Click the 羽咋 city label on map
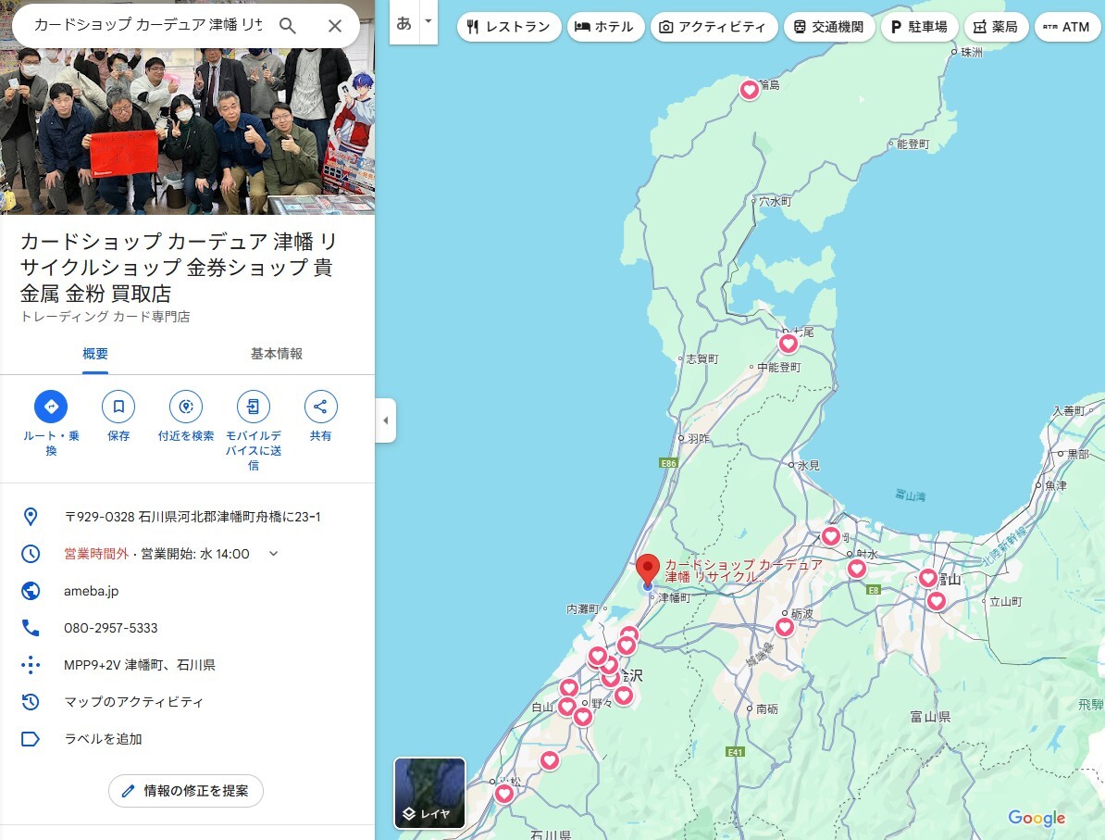 [699, 439]
